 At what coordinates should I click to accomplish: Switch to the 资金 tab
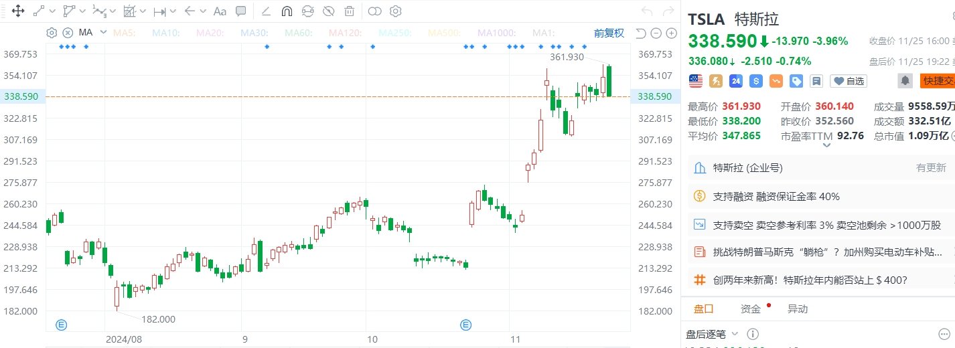(x=750, y=309)
